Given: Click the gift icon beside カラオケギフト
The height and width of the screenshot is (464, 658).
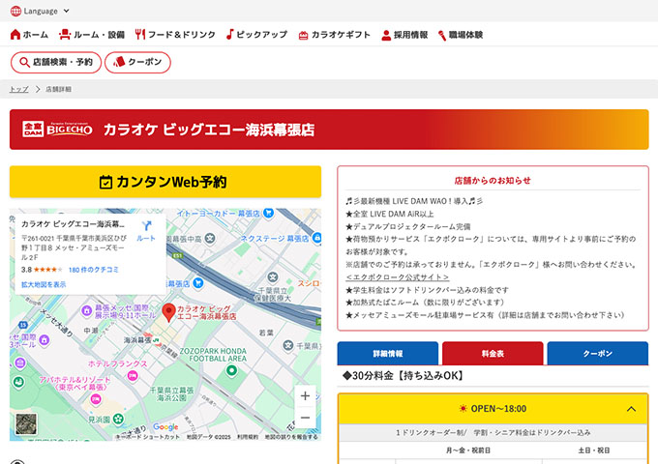Looking at the screenshot, I should [x=303, y=36].
